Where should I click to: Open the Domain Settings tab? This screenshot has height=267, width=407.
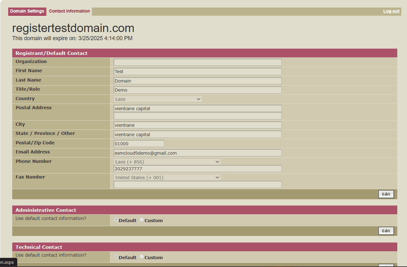click(x=27, y=11)
